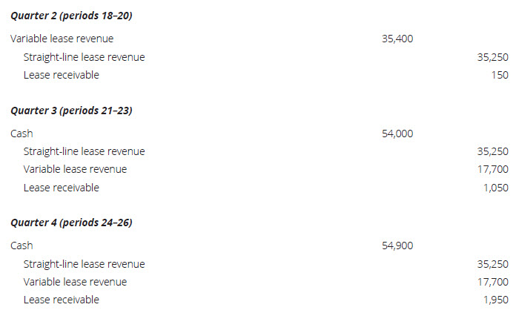Click the 35,400 debit amount
The width and height of the screenshot is (516, 313).
397,39
